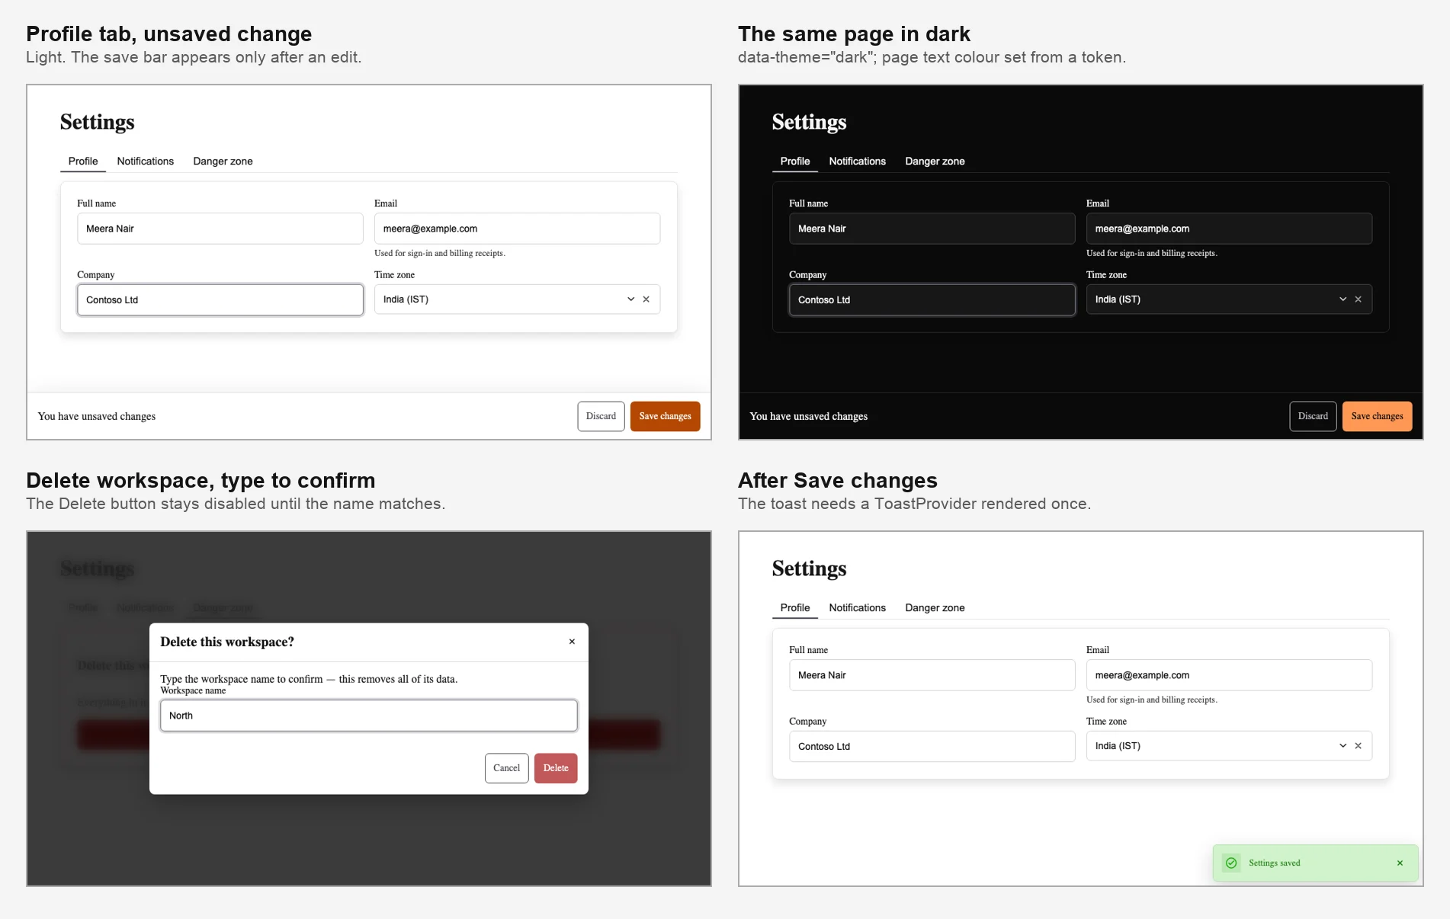Expand the time zone chevron in the light unsaved-changes panel
The image size is (1450, 919).
tap(630, 299)
